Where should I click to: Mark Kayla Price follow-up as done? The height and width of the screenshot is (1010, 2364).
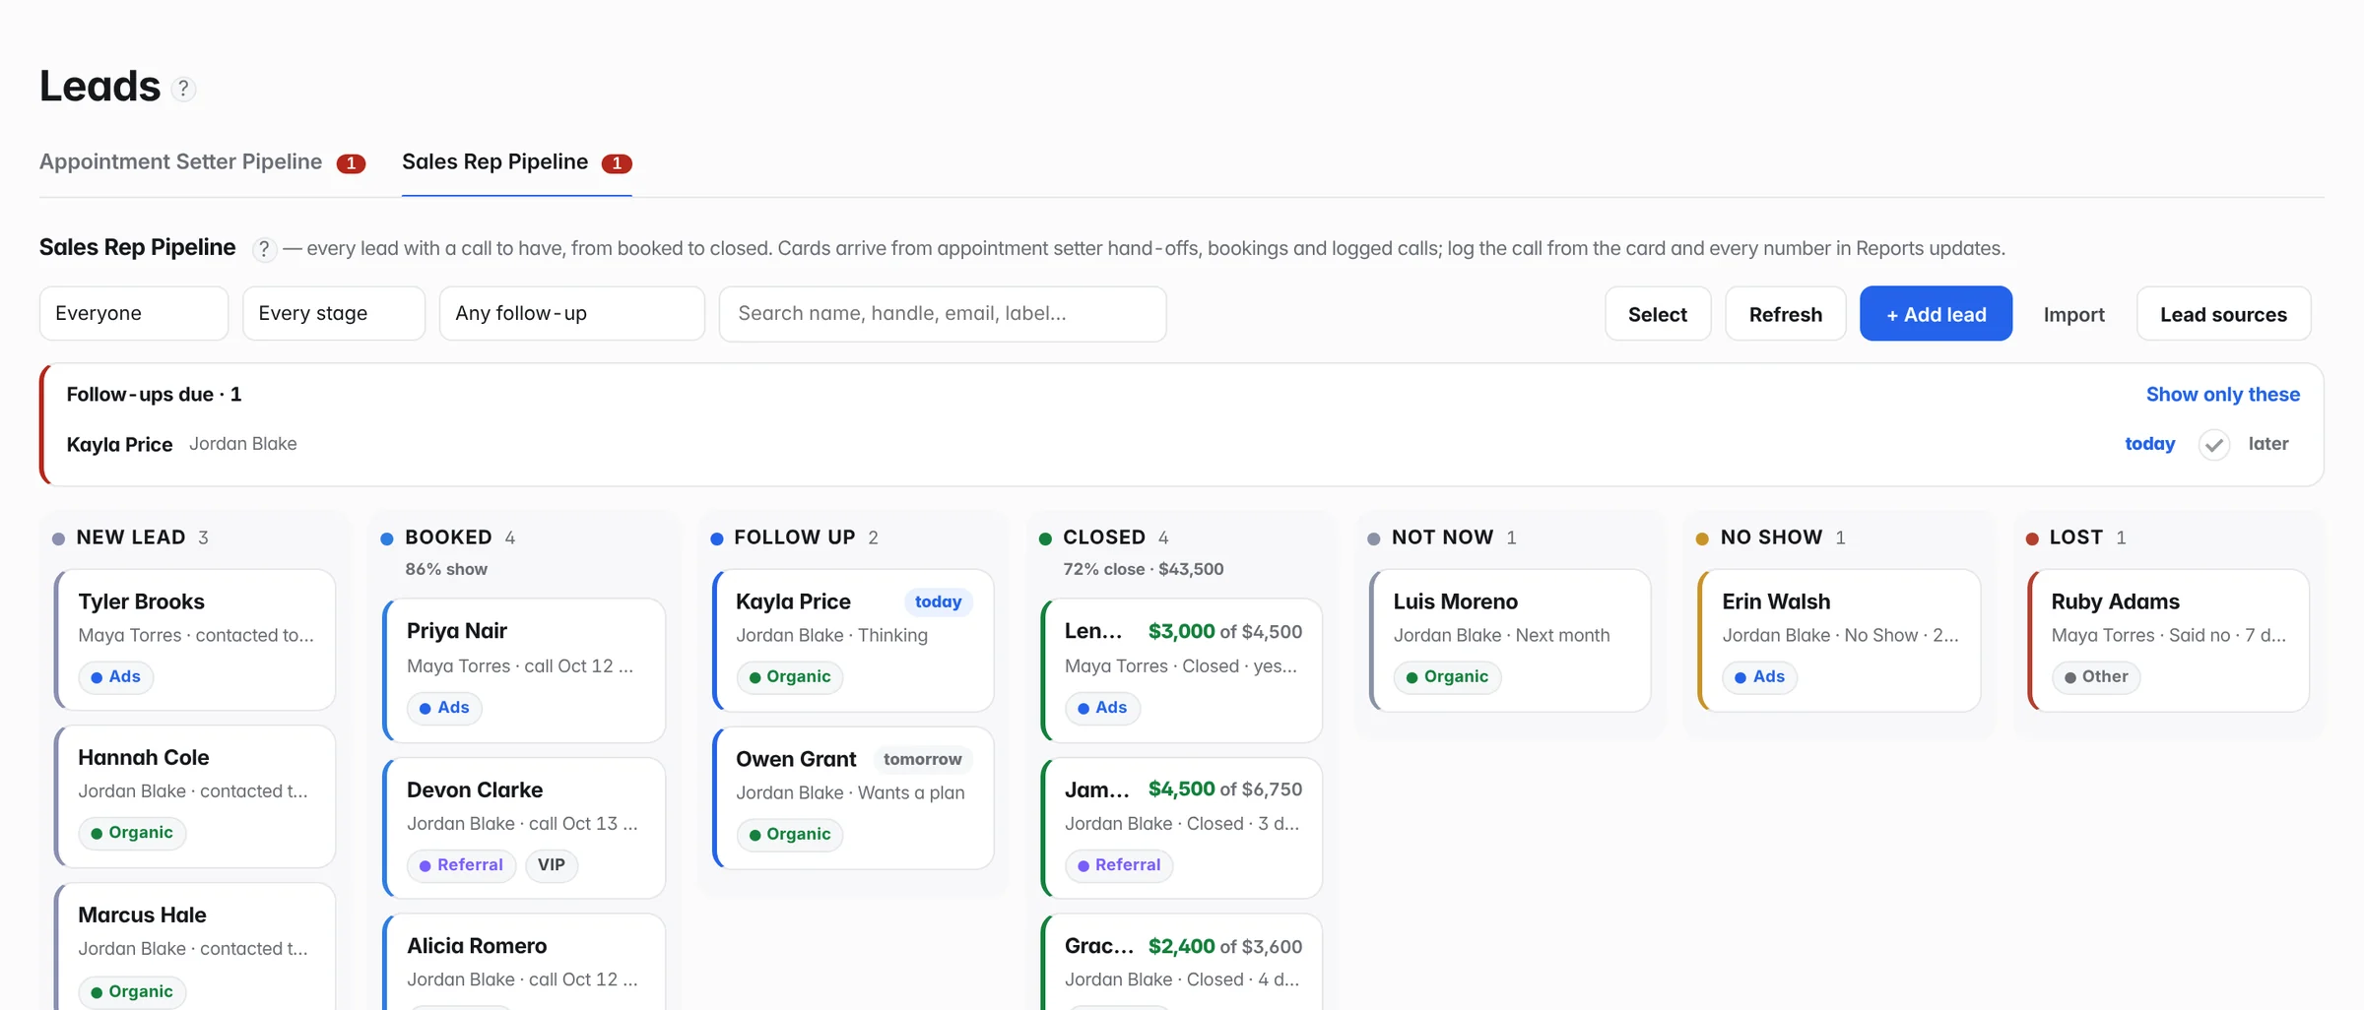pyautogui.click(x=2213, y=445)
